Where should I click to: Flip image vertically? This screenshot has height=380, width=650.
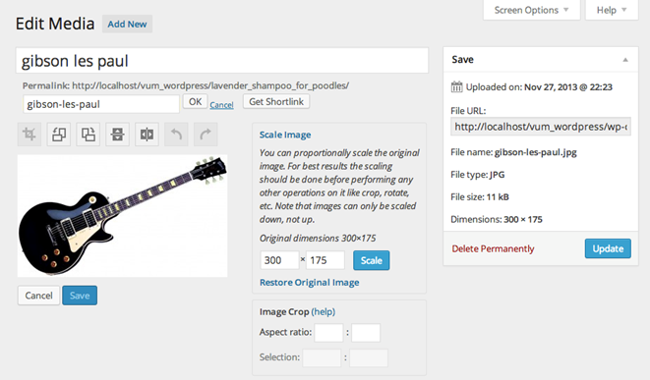pos(118,135)
